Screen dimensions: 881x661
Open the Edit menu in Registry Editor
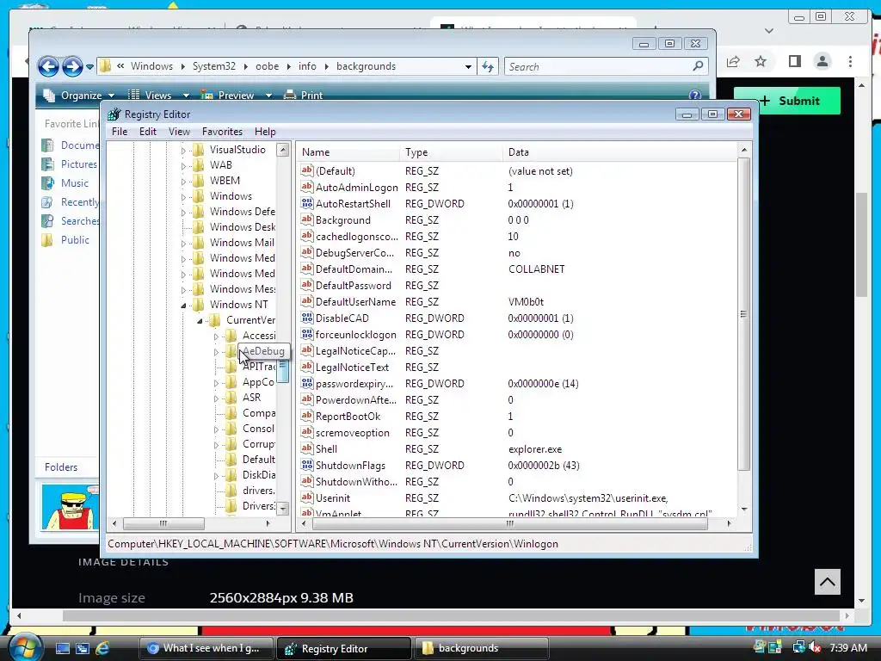[148, 132]
